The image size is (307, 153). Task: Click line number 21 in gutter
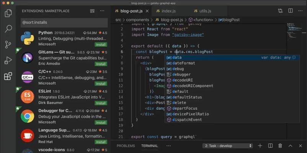pos(121,137)
